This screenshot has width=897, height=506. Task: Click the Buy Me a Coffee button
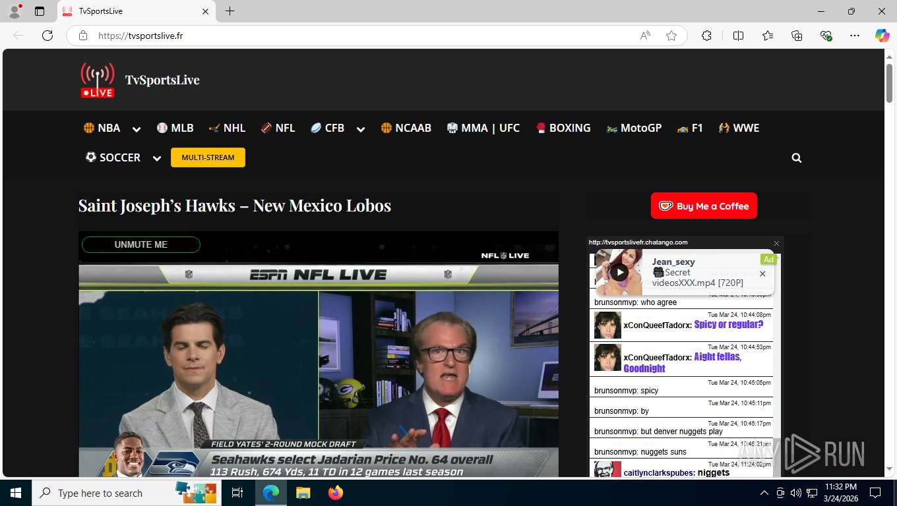pos(704,206)
